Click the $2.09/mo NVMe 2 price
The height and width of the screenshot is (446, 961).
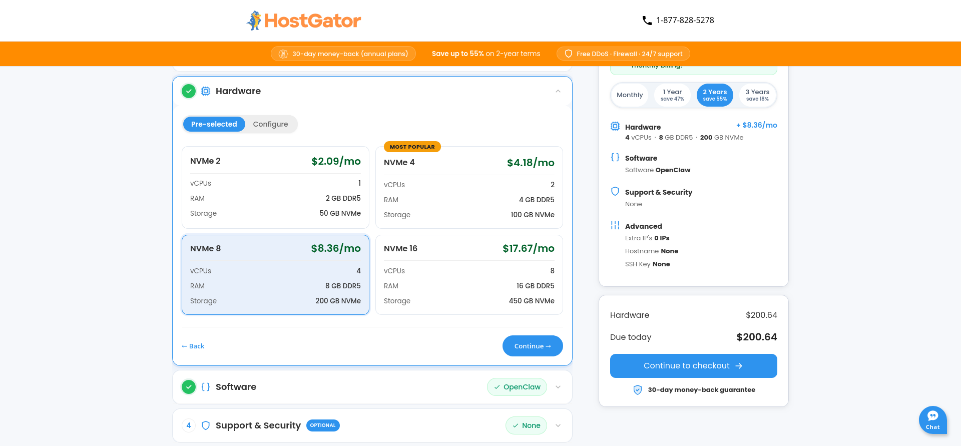336,161
